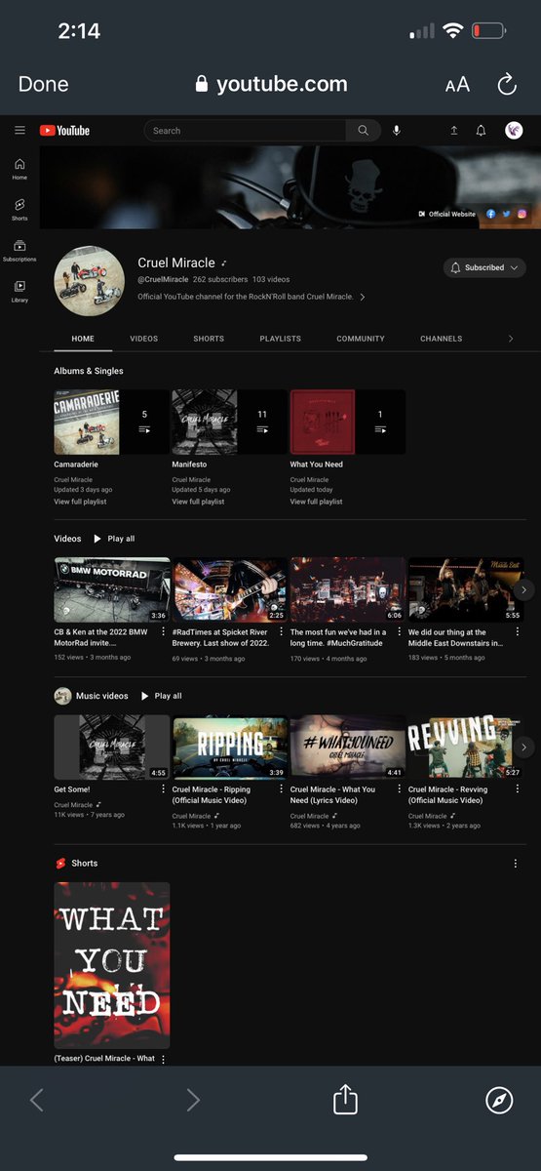Open the What You Need teaser short

coord(112,966)
